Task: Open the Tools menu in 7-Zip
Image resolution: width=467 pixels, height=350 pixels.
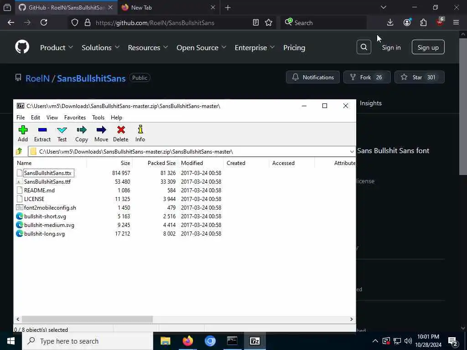Action: (x=99, y=118)
